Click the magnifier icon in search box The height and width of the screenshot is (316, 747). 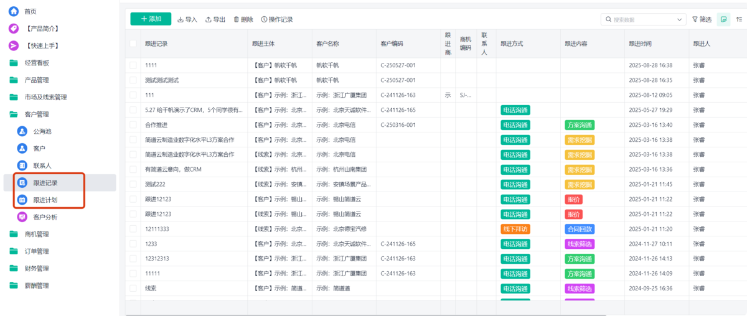(x=608, y=19)
